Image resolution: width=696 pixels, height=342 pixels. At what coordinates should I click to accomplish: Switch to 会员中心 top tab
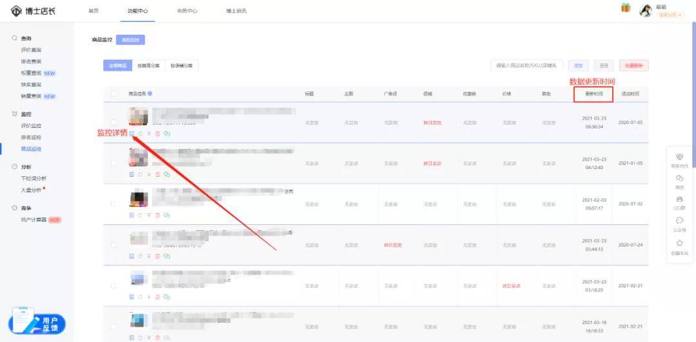click(187, 11)
